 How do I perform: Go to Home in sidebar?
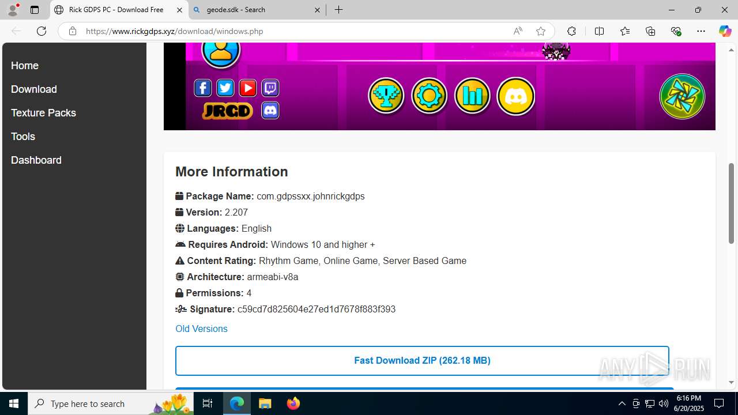click(25, 66)
